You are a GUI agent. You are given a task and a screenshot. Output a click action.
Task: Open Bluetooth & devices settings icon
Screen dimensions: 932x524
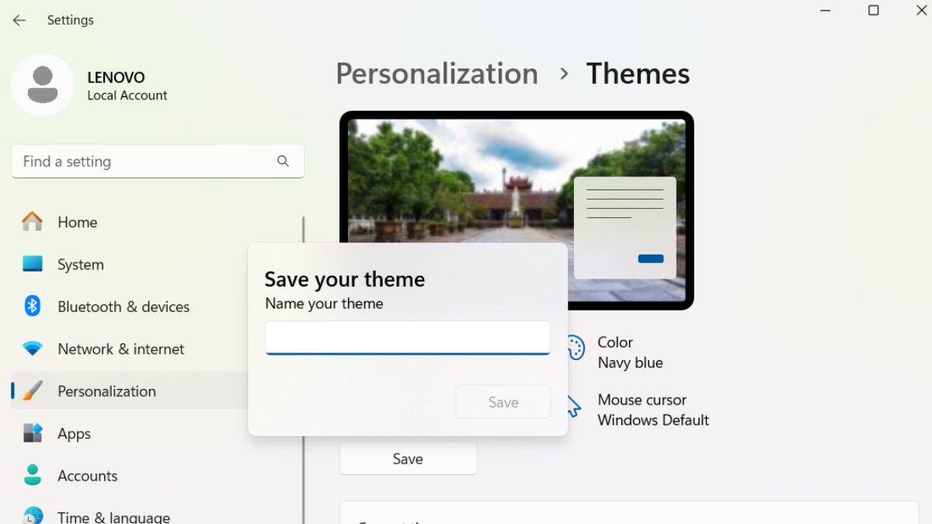[32, 307]
